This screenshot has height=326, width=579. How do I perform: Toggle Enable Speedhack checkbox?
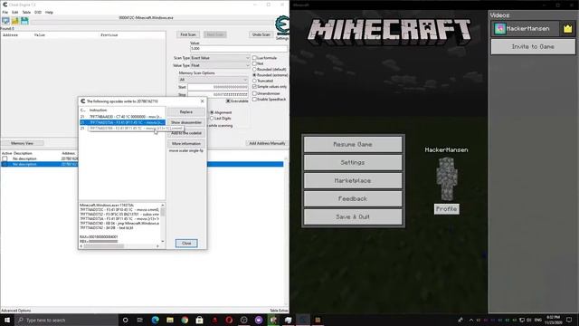pos(254,100)
